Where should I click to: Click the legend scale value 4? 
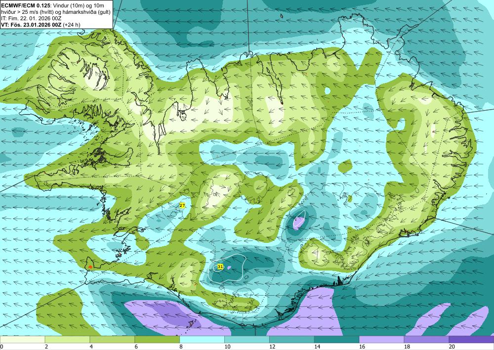pos(91,347)
